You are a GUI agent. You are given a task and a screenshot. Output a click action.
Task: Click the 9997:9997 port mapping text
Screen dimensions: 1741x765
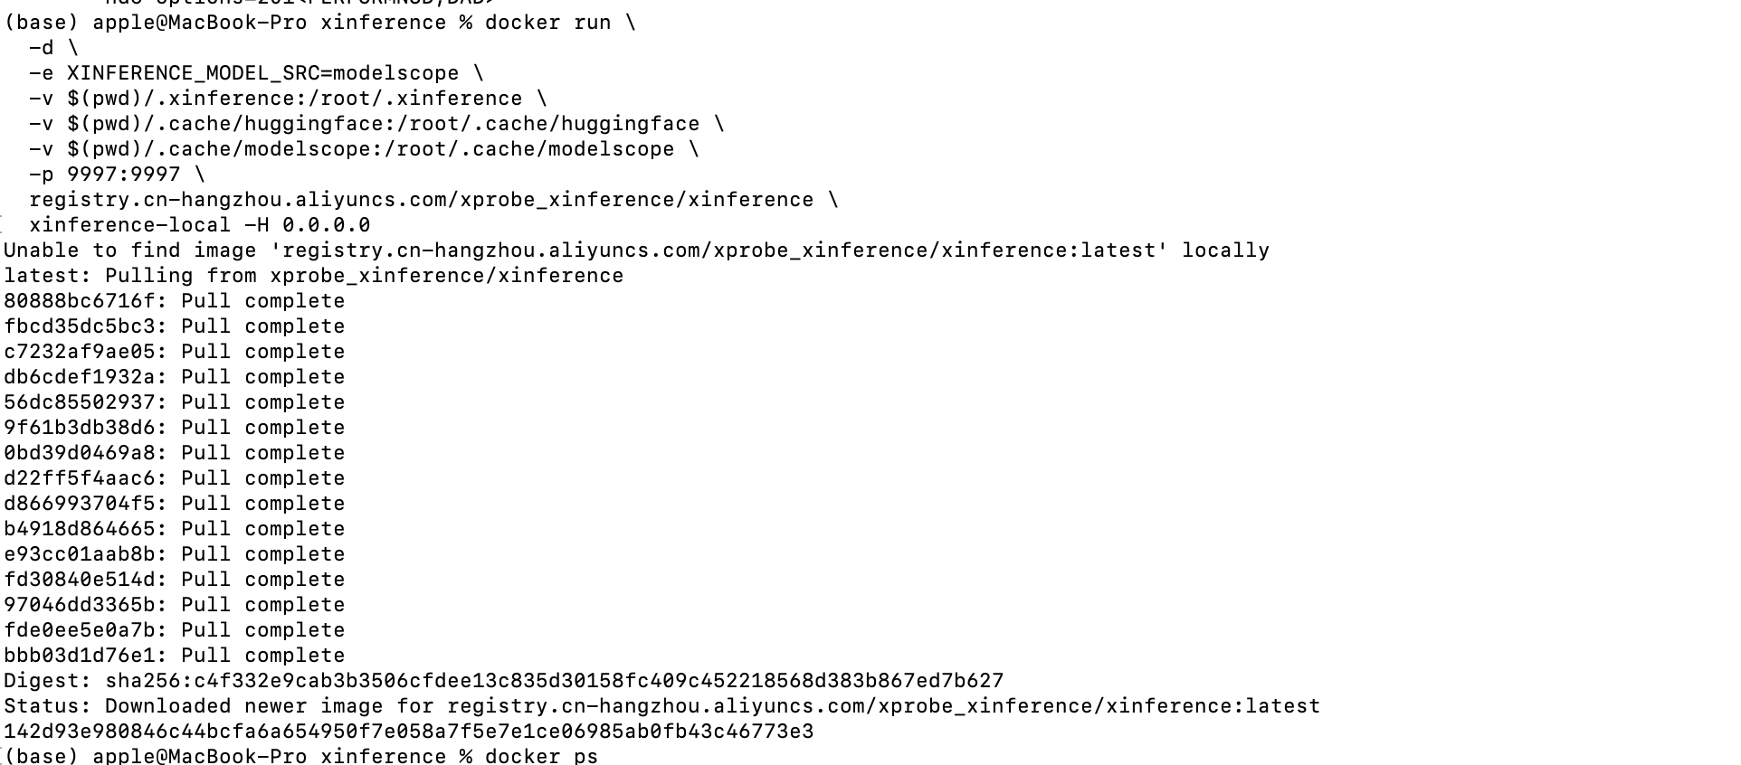[x=123, y=175]
